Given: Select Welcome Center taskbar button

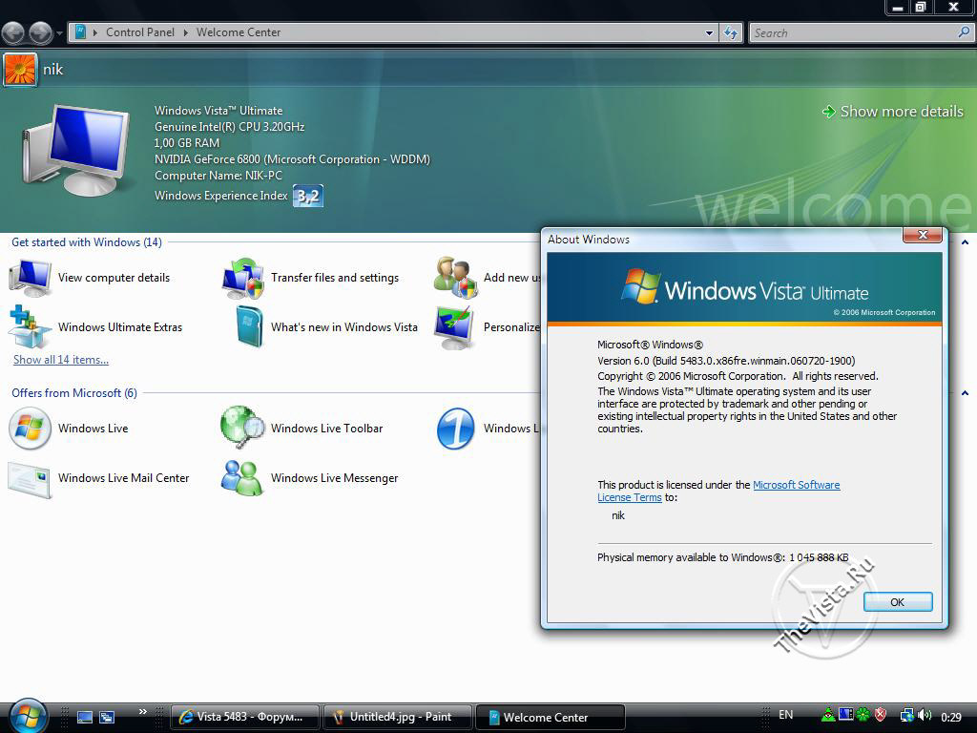Looking at the screenshot, I should click(551, 718).
